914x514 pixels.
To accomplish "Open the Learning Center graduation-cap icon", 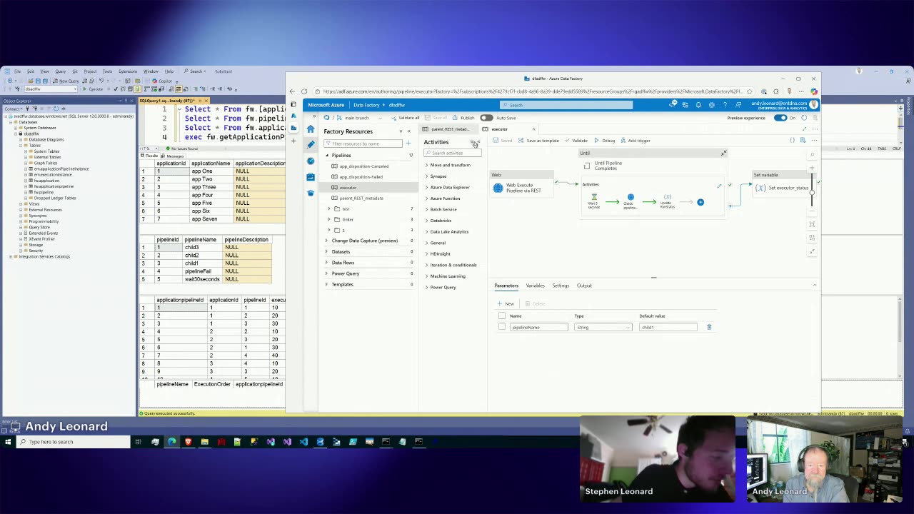I will pyautogui.click(x=311, y=193).
